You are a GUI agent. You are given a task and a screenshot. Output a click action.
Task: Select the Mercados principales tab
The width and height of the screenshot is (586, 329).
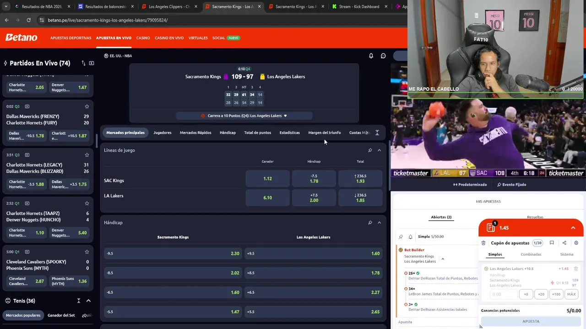125,133
